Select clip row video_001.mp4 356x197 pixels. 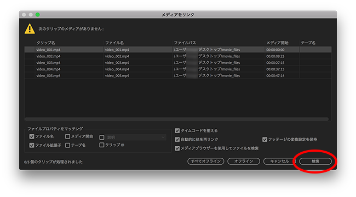(x=178, y=50)
